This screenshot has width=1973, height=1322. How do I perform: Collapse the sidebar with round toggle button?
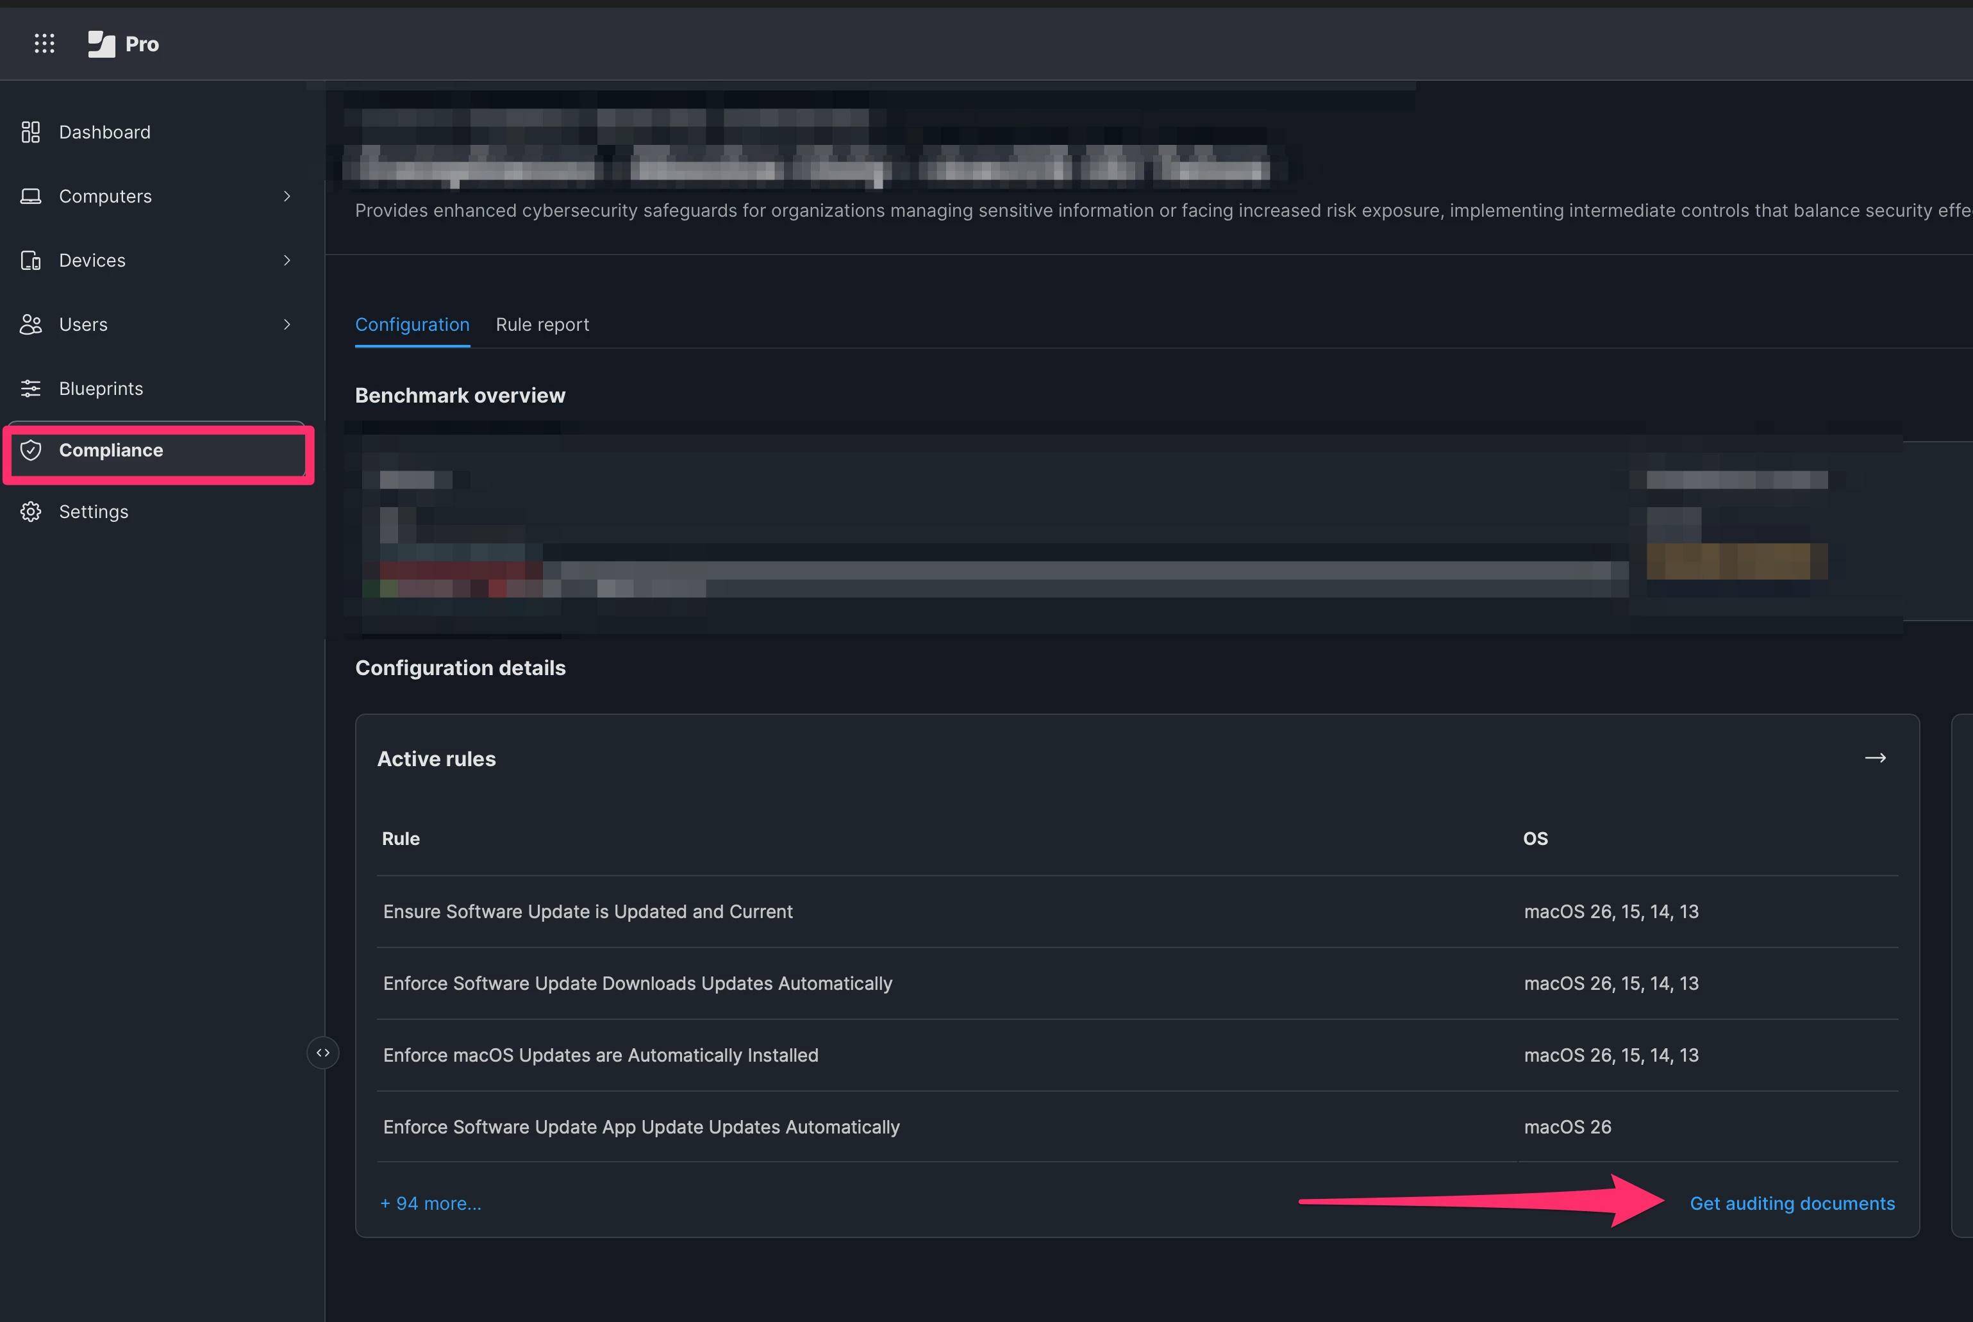[323, 1053]
